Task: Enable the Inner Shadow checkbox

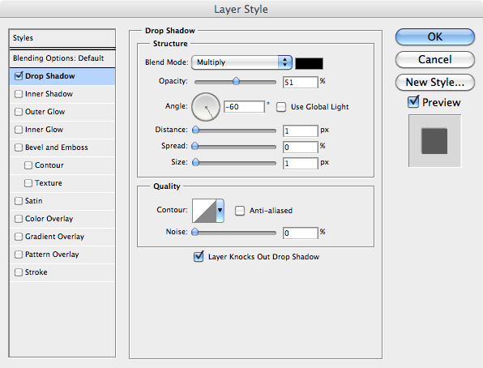Action: [19, 94]
